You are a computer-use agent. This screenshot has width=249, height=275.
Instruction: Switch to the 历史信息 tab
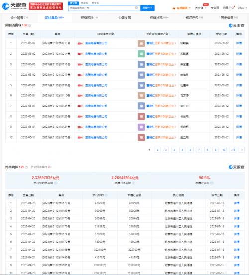[x=229, y=18]
